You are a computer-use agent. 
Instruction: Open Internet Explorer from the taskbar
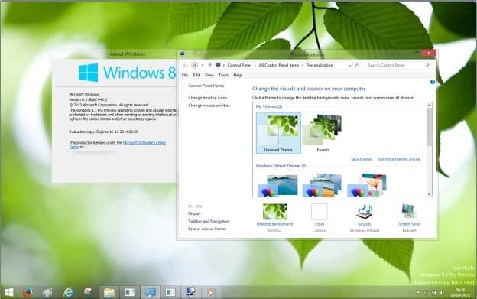pyautogui.click(x=69, y=292)
